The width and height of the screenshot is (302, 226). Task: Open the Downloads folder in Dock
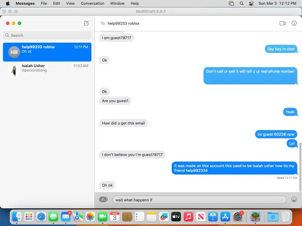pos(273,217)
